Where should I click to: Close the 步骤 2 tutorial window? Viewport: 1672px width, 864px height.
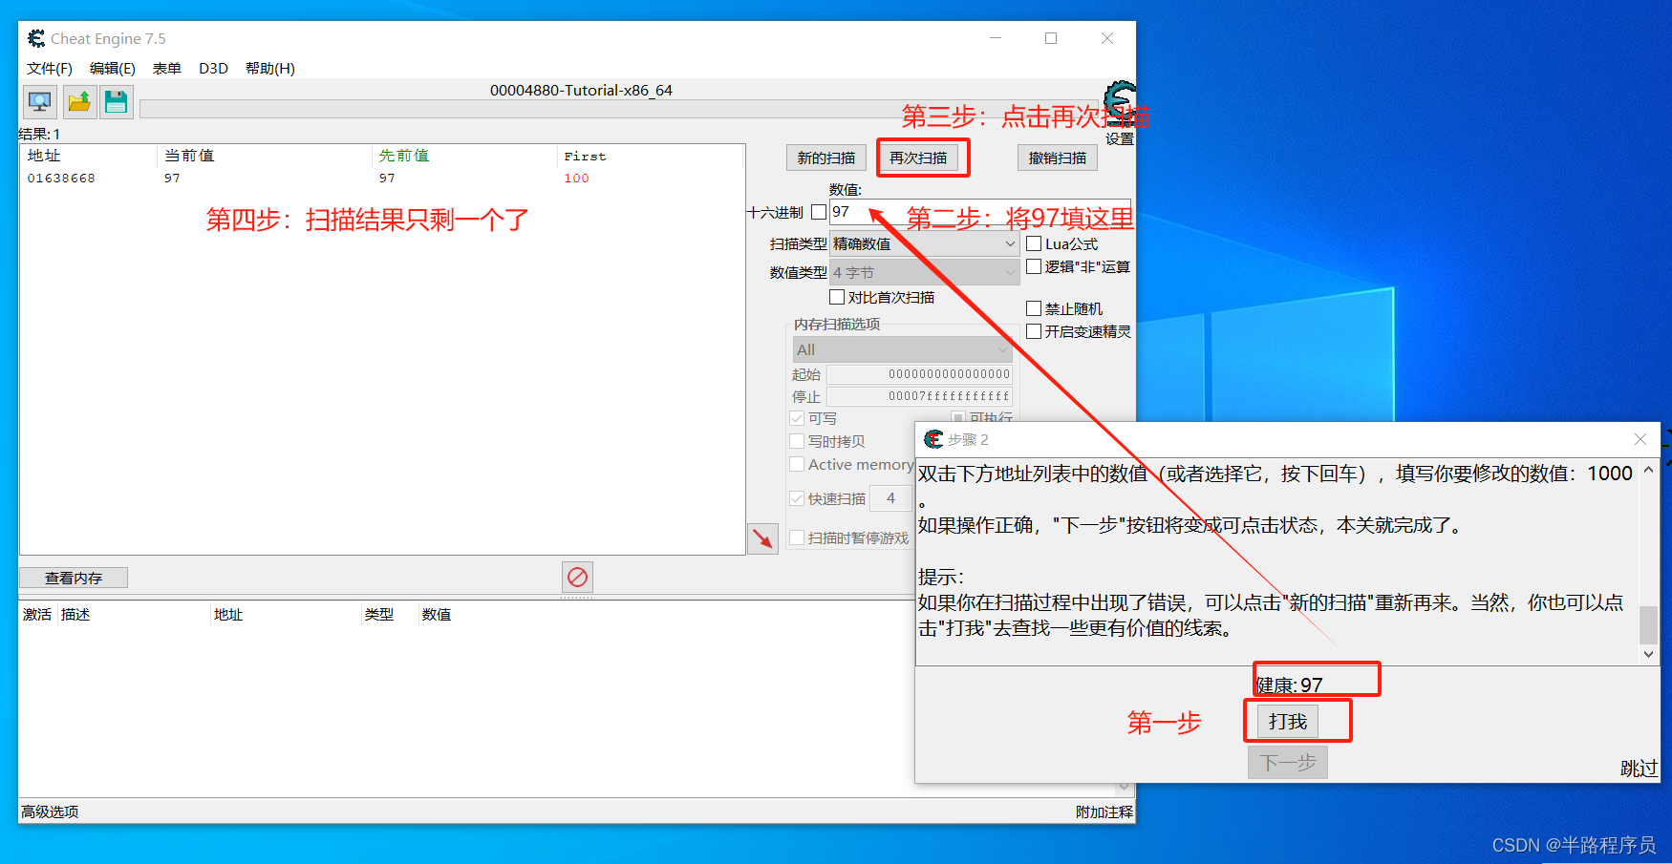[1640, 439]
